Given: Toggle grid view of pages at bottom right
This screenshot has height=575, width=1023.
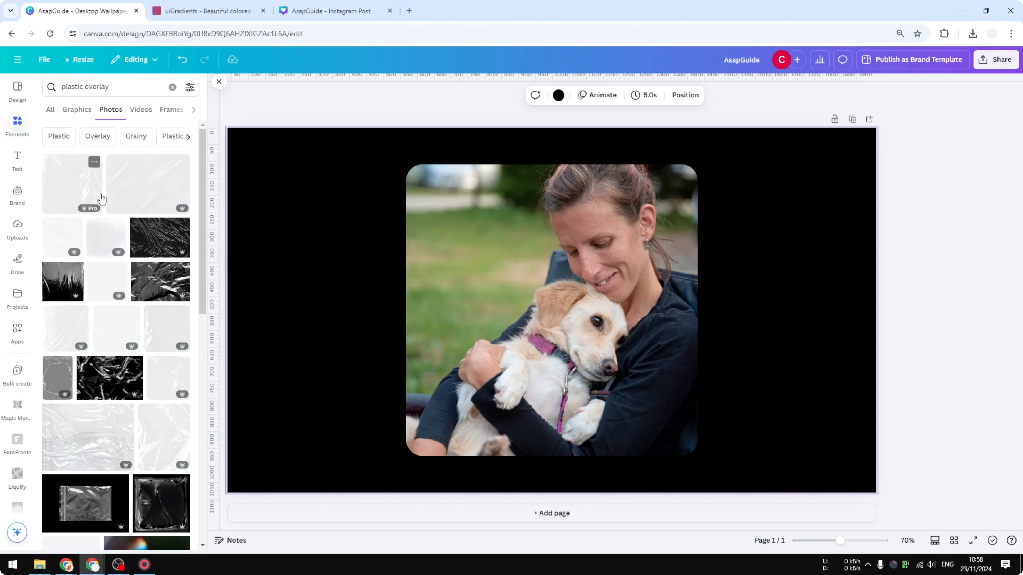Looking at the screenshot, I should tap(954, 540).
